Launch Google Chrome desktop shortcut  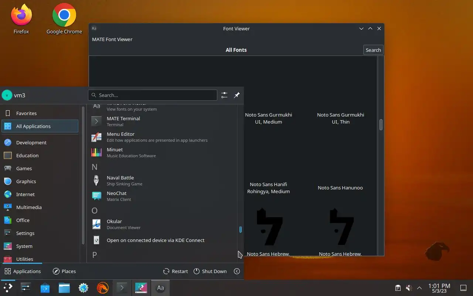pyautogui.click(x=64, y=19)
